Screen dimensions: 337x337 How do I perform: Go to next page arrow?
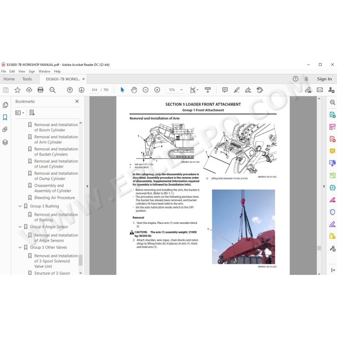pos(81,90)
